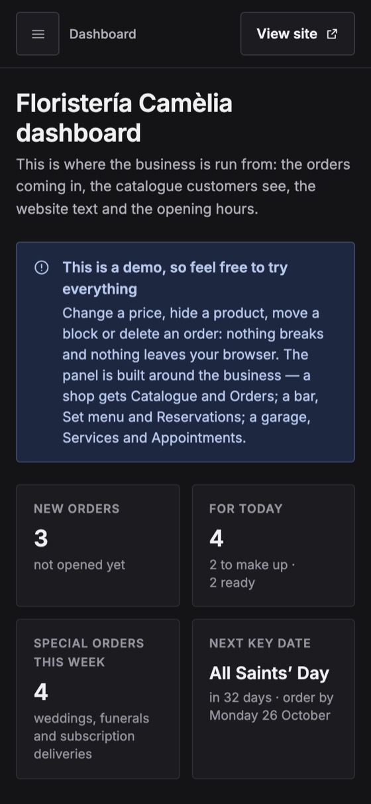The width and height of the screenshot is (371, 804).
Task: Select the Dashboard breadcrumb label
Action: 103,34
